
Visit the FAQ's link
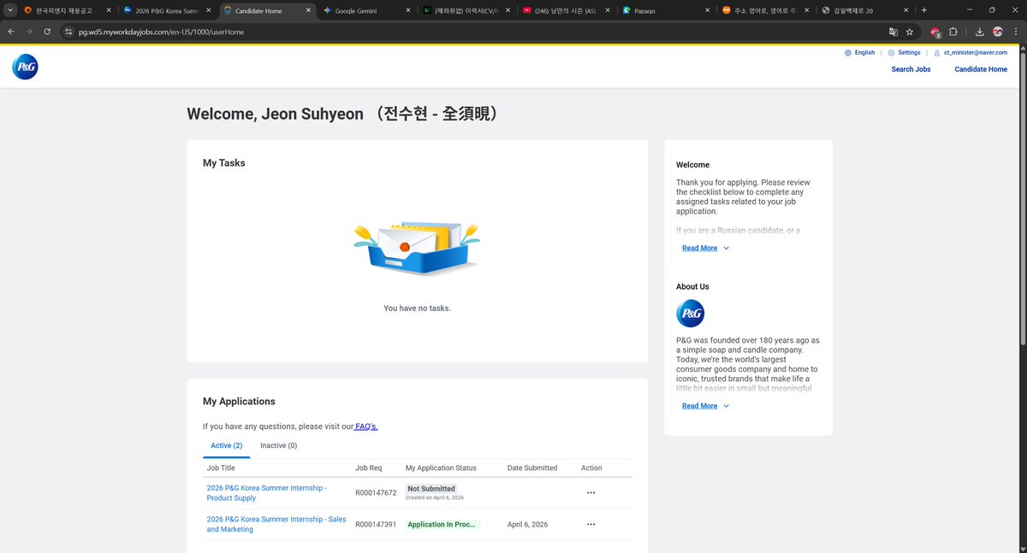366,427
